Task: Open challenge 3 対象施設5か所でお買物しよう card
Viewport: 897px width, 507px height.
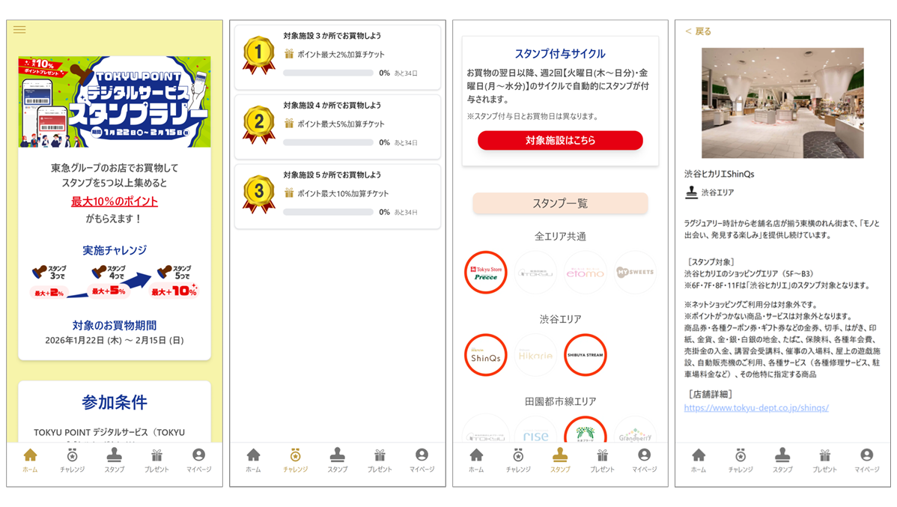Action: point(338,196)
